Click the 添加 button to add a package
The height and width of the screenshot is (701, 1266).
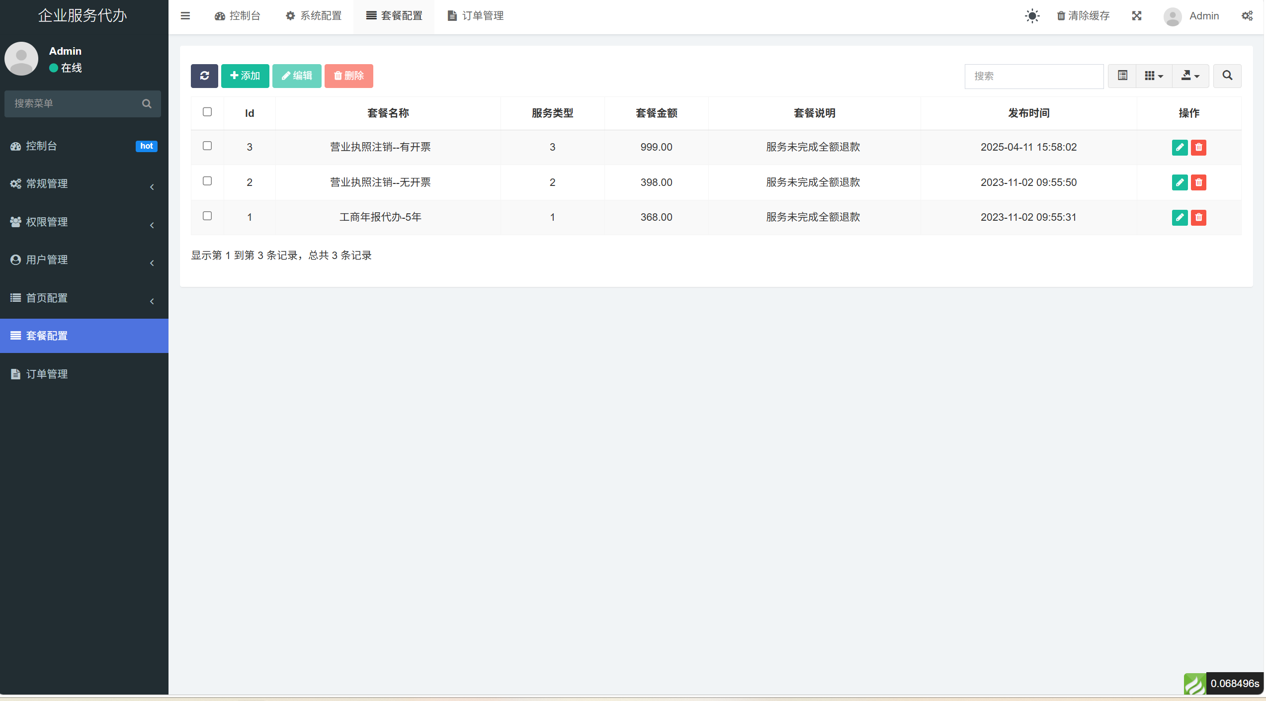tap(245, 76)
